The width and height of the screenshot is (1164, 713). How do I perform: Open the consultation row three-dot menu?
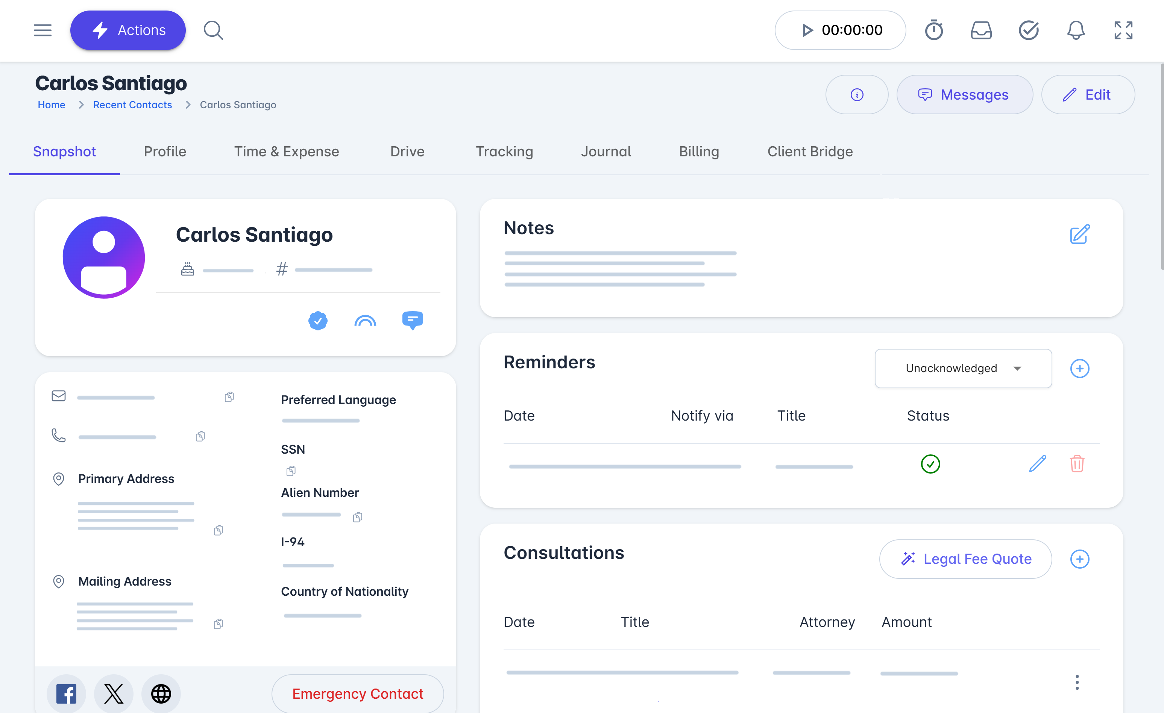click(x=1077, y=682)
